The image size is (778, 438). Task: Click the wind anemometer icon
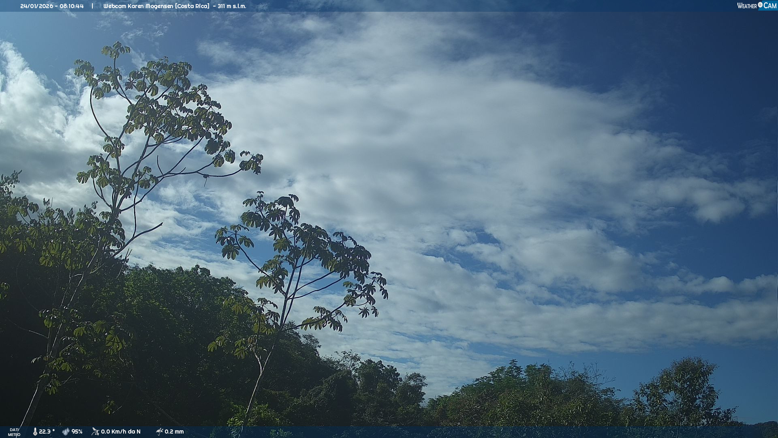[95, 432]
